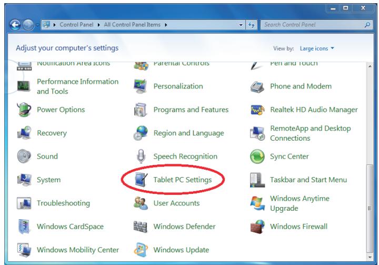The width and height of the screenshot is (379, 265).
Task: Open Speech Recognition link
Action: pyautogui.click(x=185, y=156)
